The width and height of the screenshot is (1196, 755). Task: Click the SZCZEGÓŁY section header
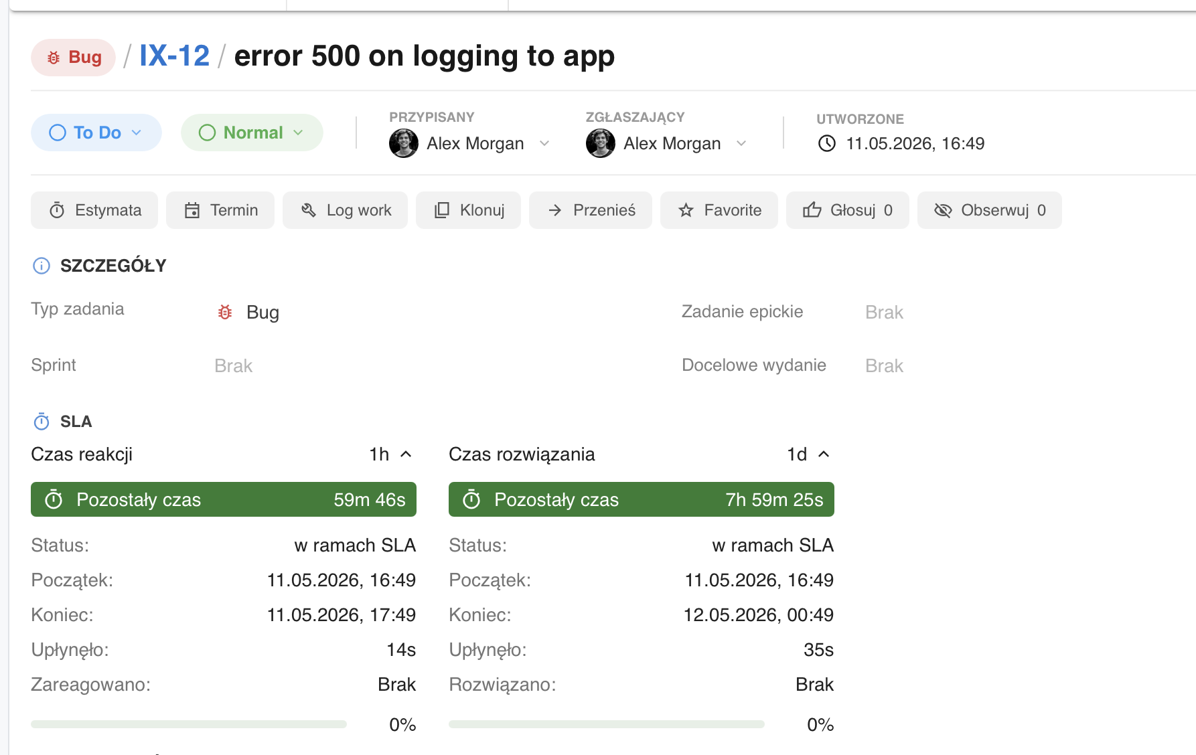coord(113,266)
